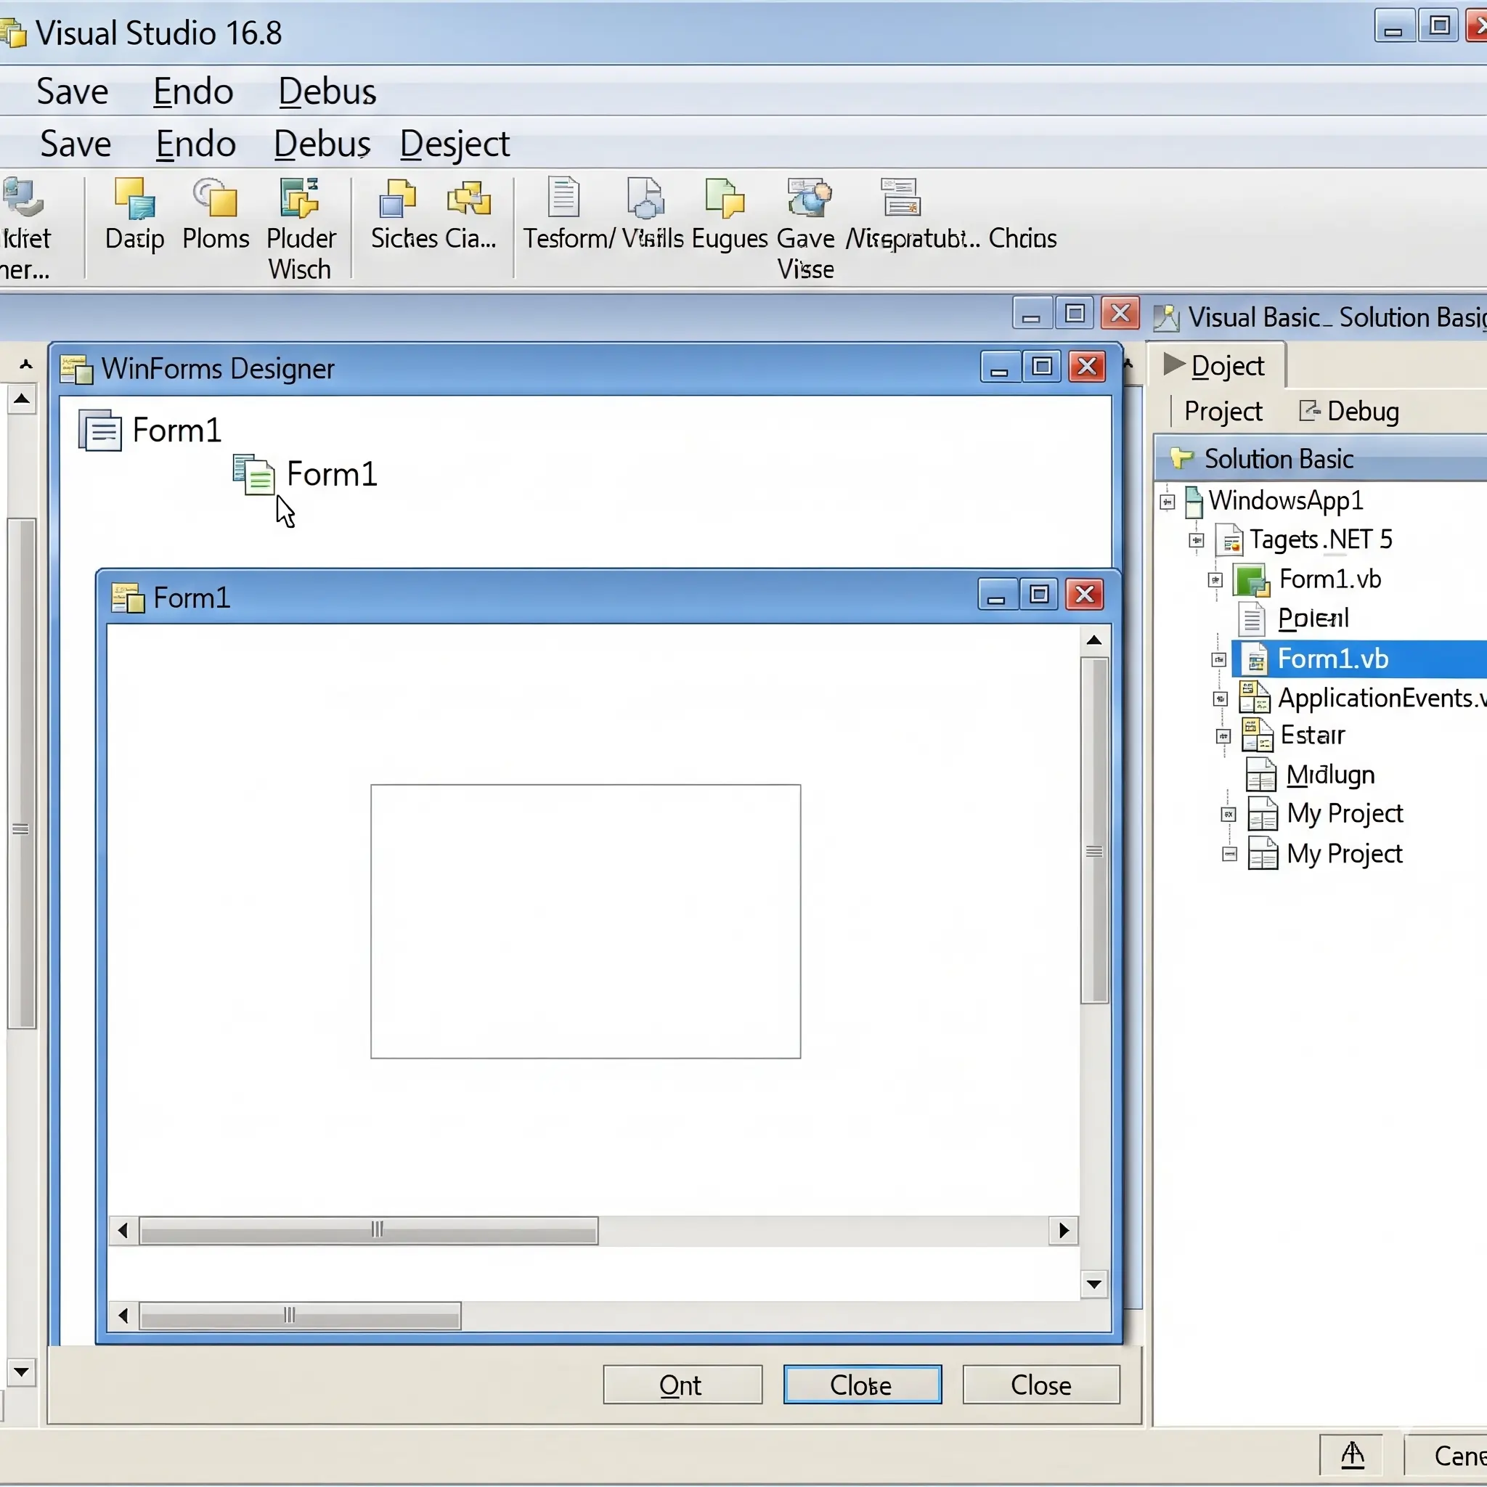Click the rightmost Close button
This screenshot has width=1487, height=1487.
point(1040,1385)
